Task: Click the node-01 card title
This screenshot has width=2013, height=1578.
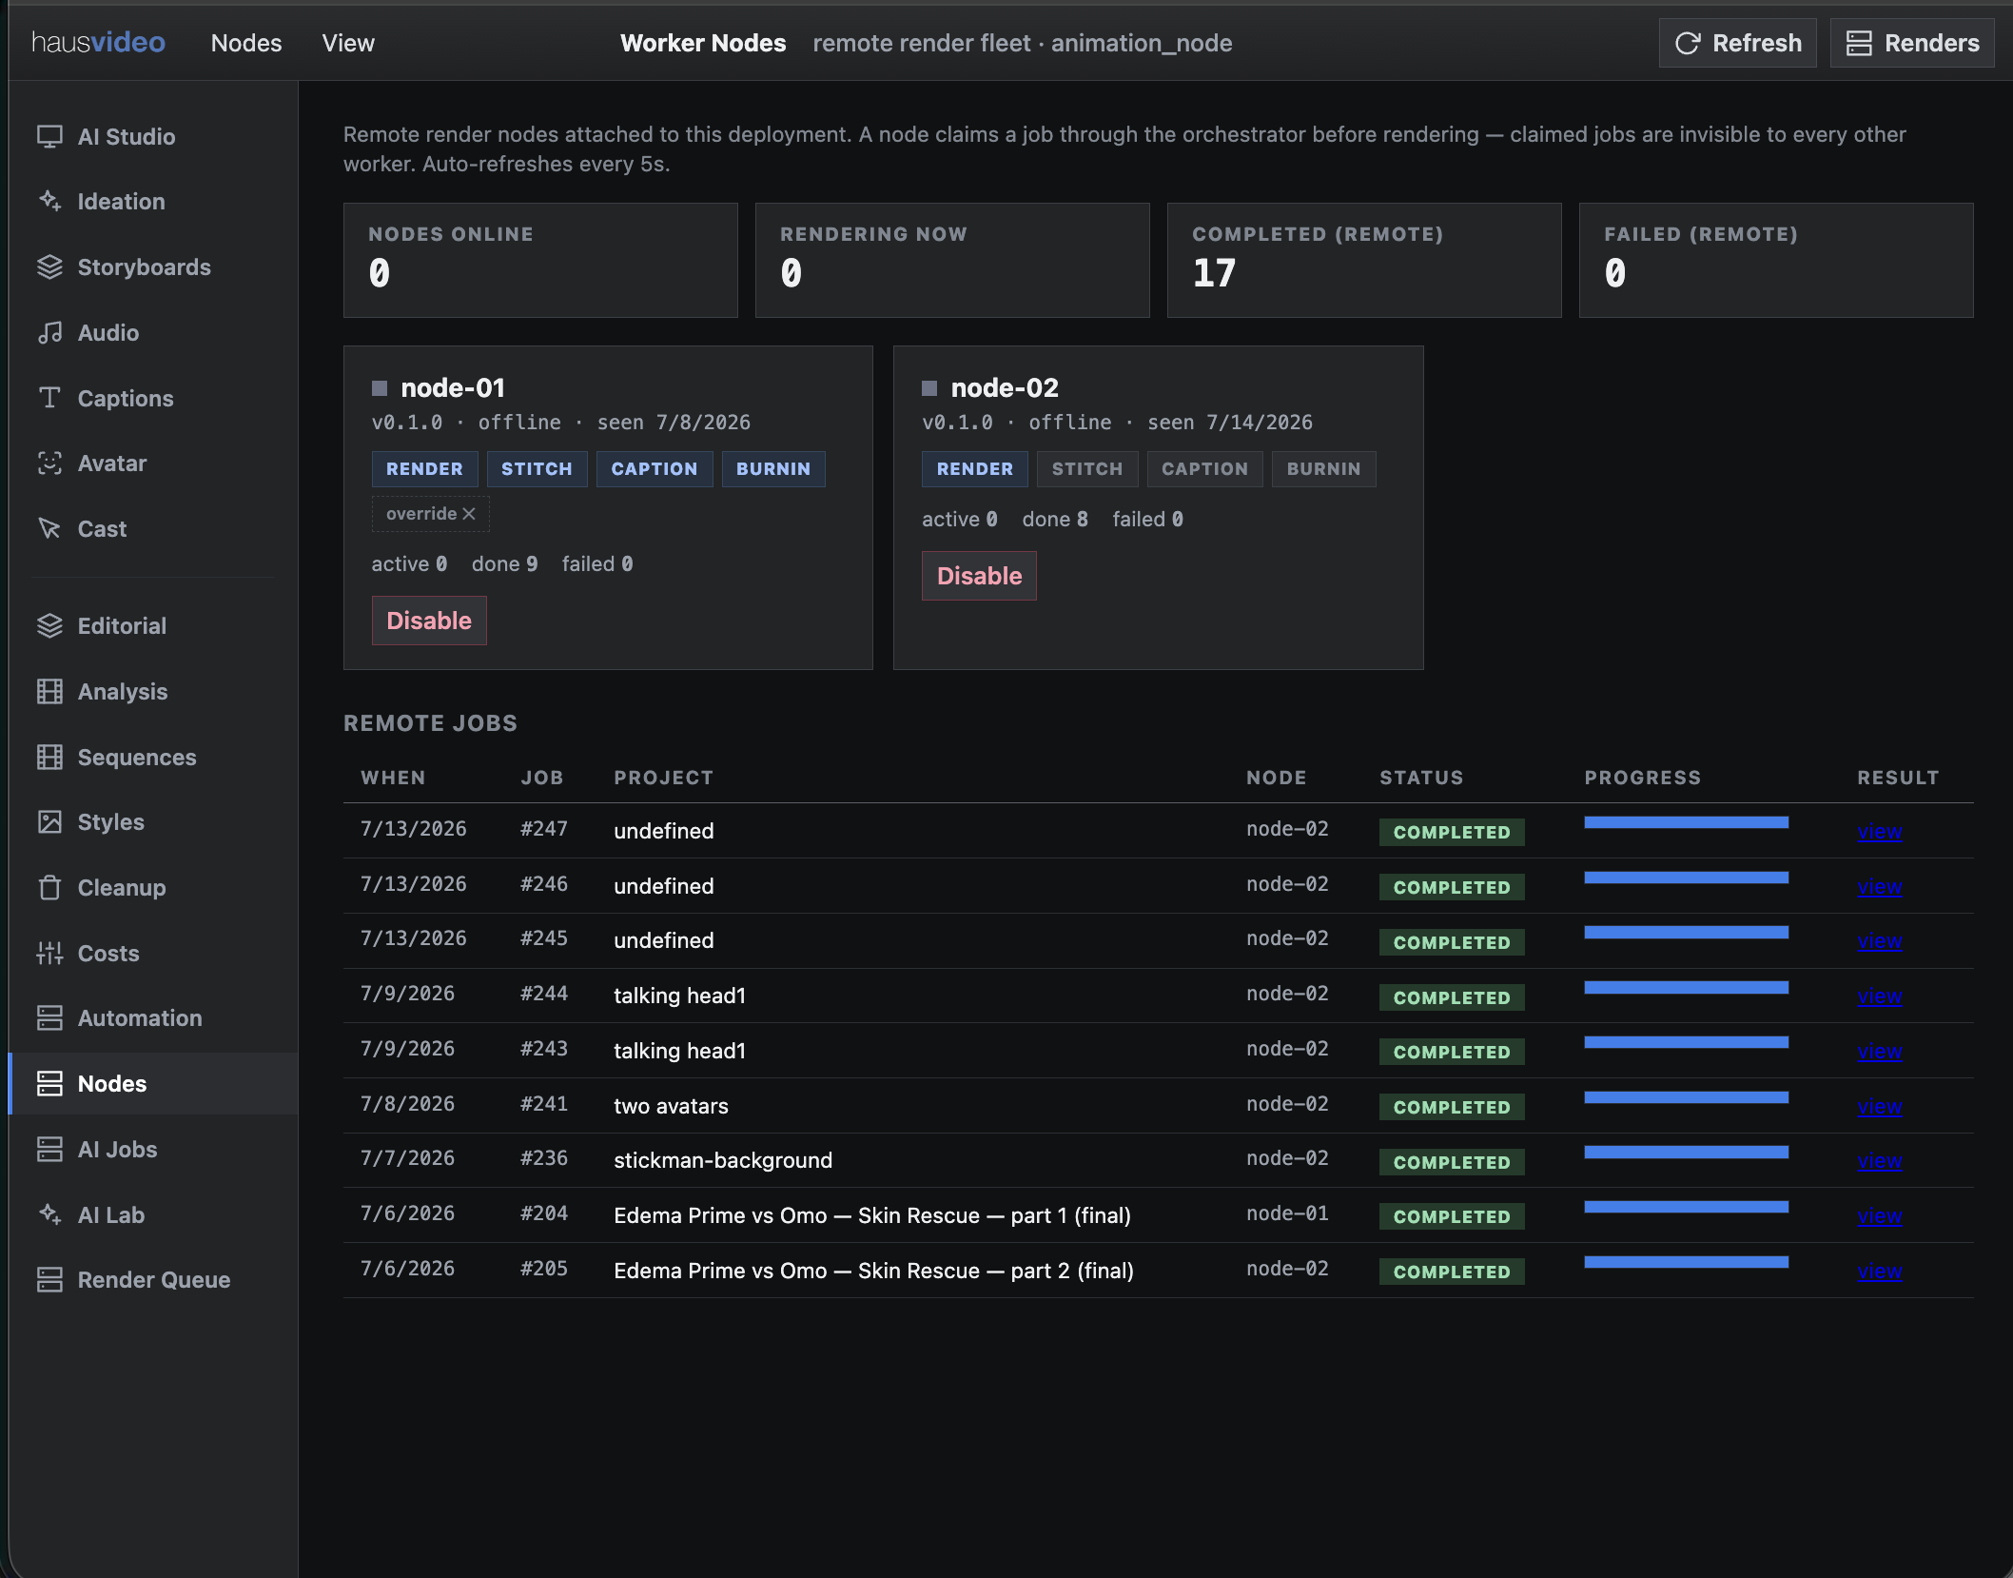Action: (453, 388)
